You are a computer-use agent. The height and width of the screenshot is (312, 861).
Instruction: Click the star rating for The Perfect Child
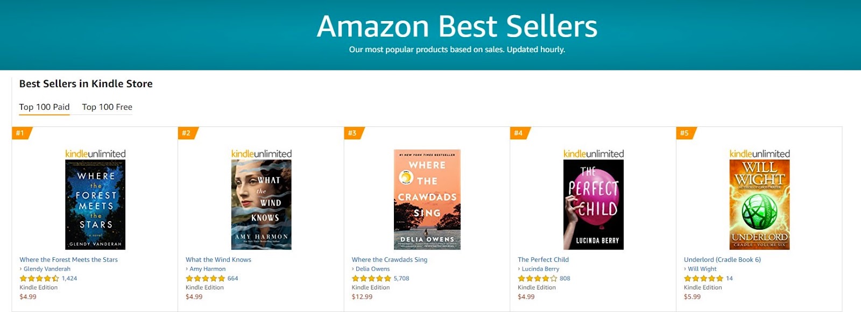tap(537, 279)
